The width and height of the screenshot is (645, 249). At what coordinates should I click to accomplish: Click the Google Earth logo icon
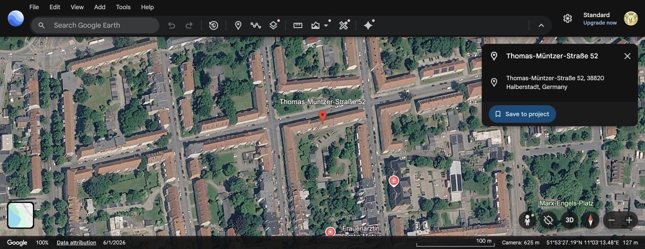pyautogui.click(x=16, y=18)
